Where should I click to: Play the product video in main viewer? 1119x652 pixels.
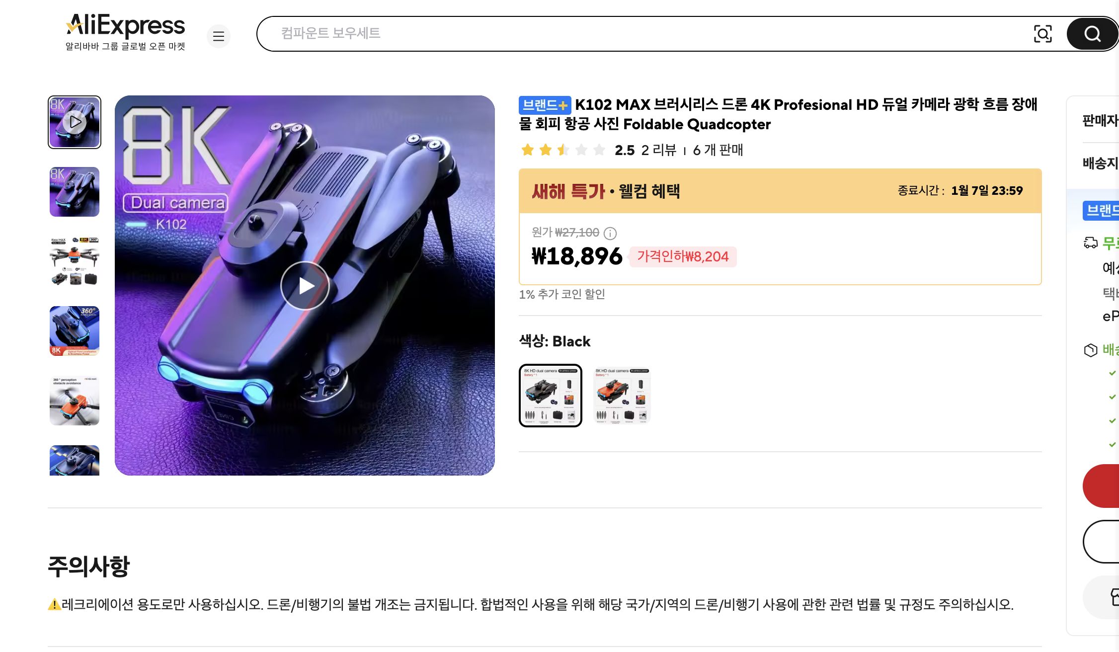(305, 285)
